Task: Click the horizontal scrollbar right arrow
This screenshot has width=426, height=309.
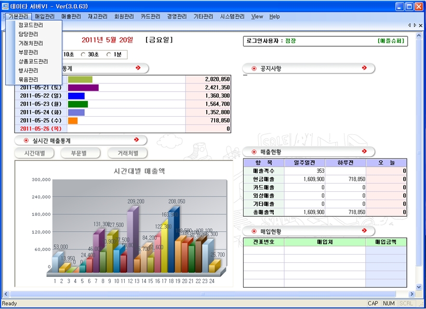Action: click(411, 294)
